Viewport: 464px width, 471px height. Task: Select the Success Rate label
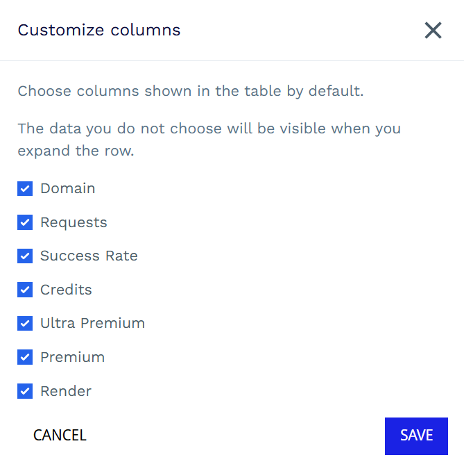click(89, 256)
